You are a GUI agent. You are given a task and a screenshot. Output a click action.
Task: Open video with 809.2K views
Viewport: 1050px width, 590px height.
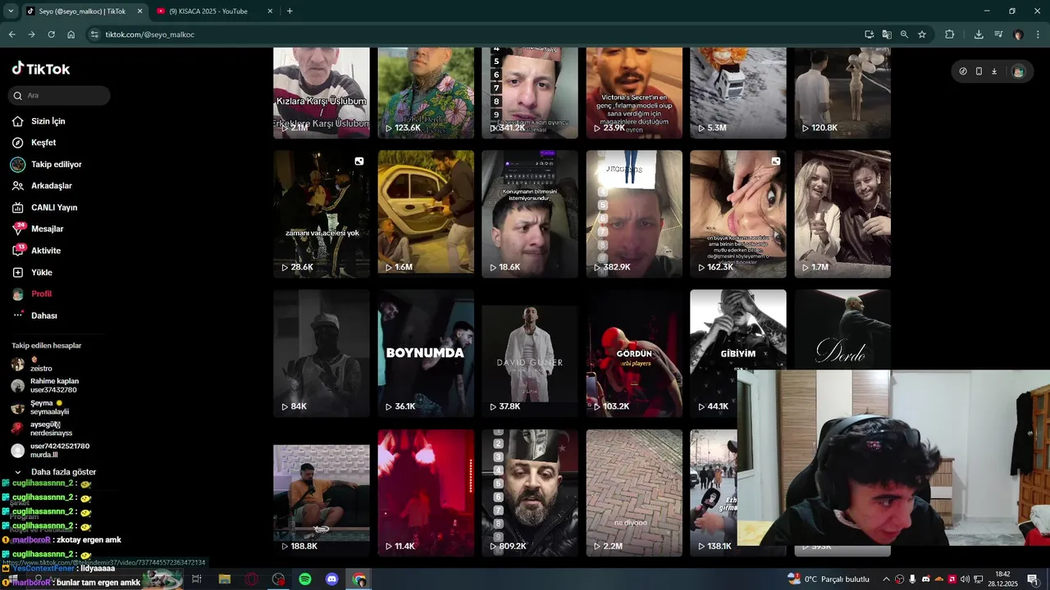click(530, 493)
